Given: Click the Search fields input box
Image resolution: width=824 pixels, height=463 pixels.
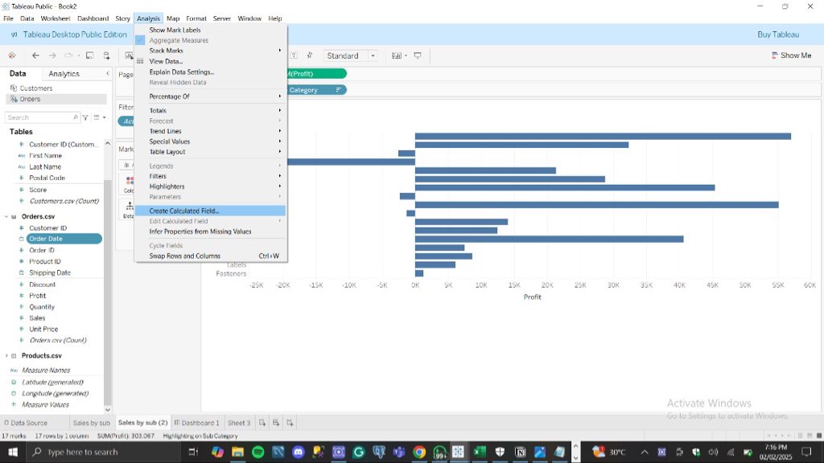Looking at the screenshot, I should (42, 117).
